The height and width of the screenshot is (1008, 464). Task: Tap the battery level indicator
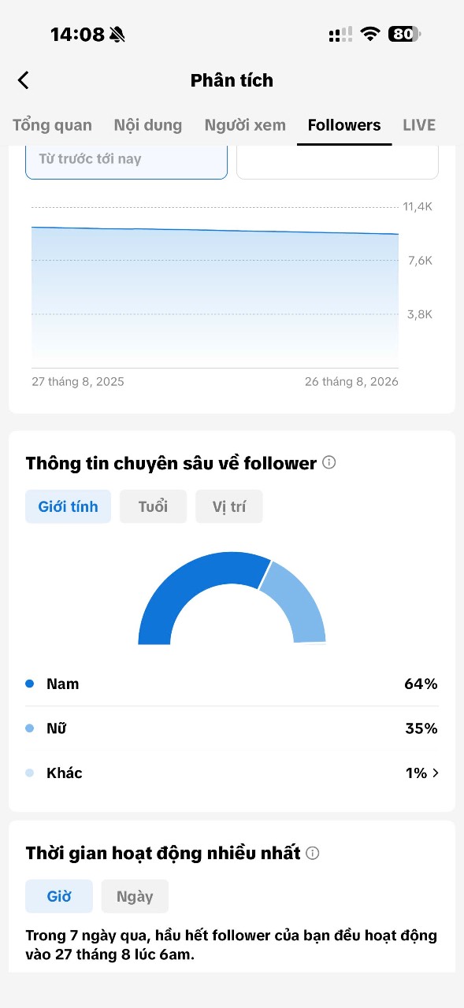pyautogui.click(x=405, y=34)
